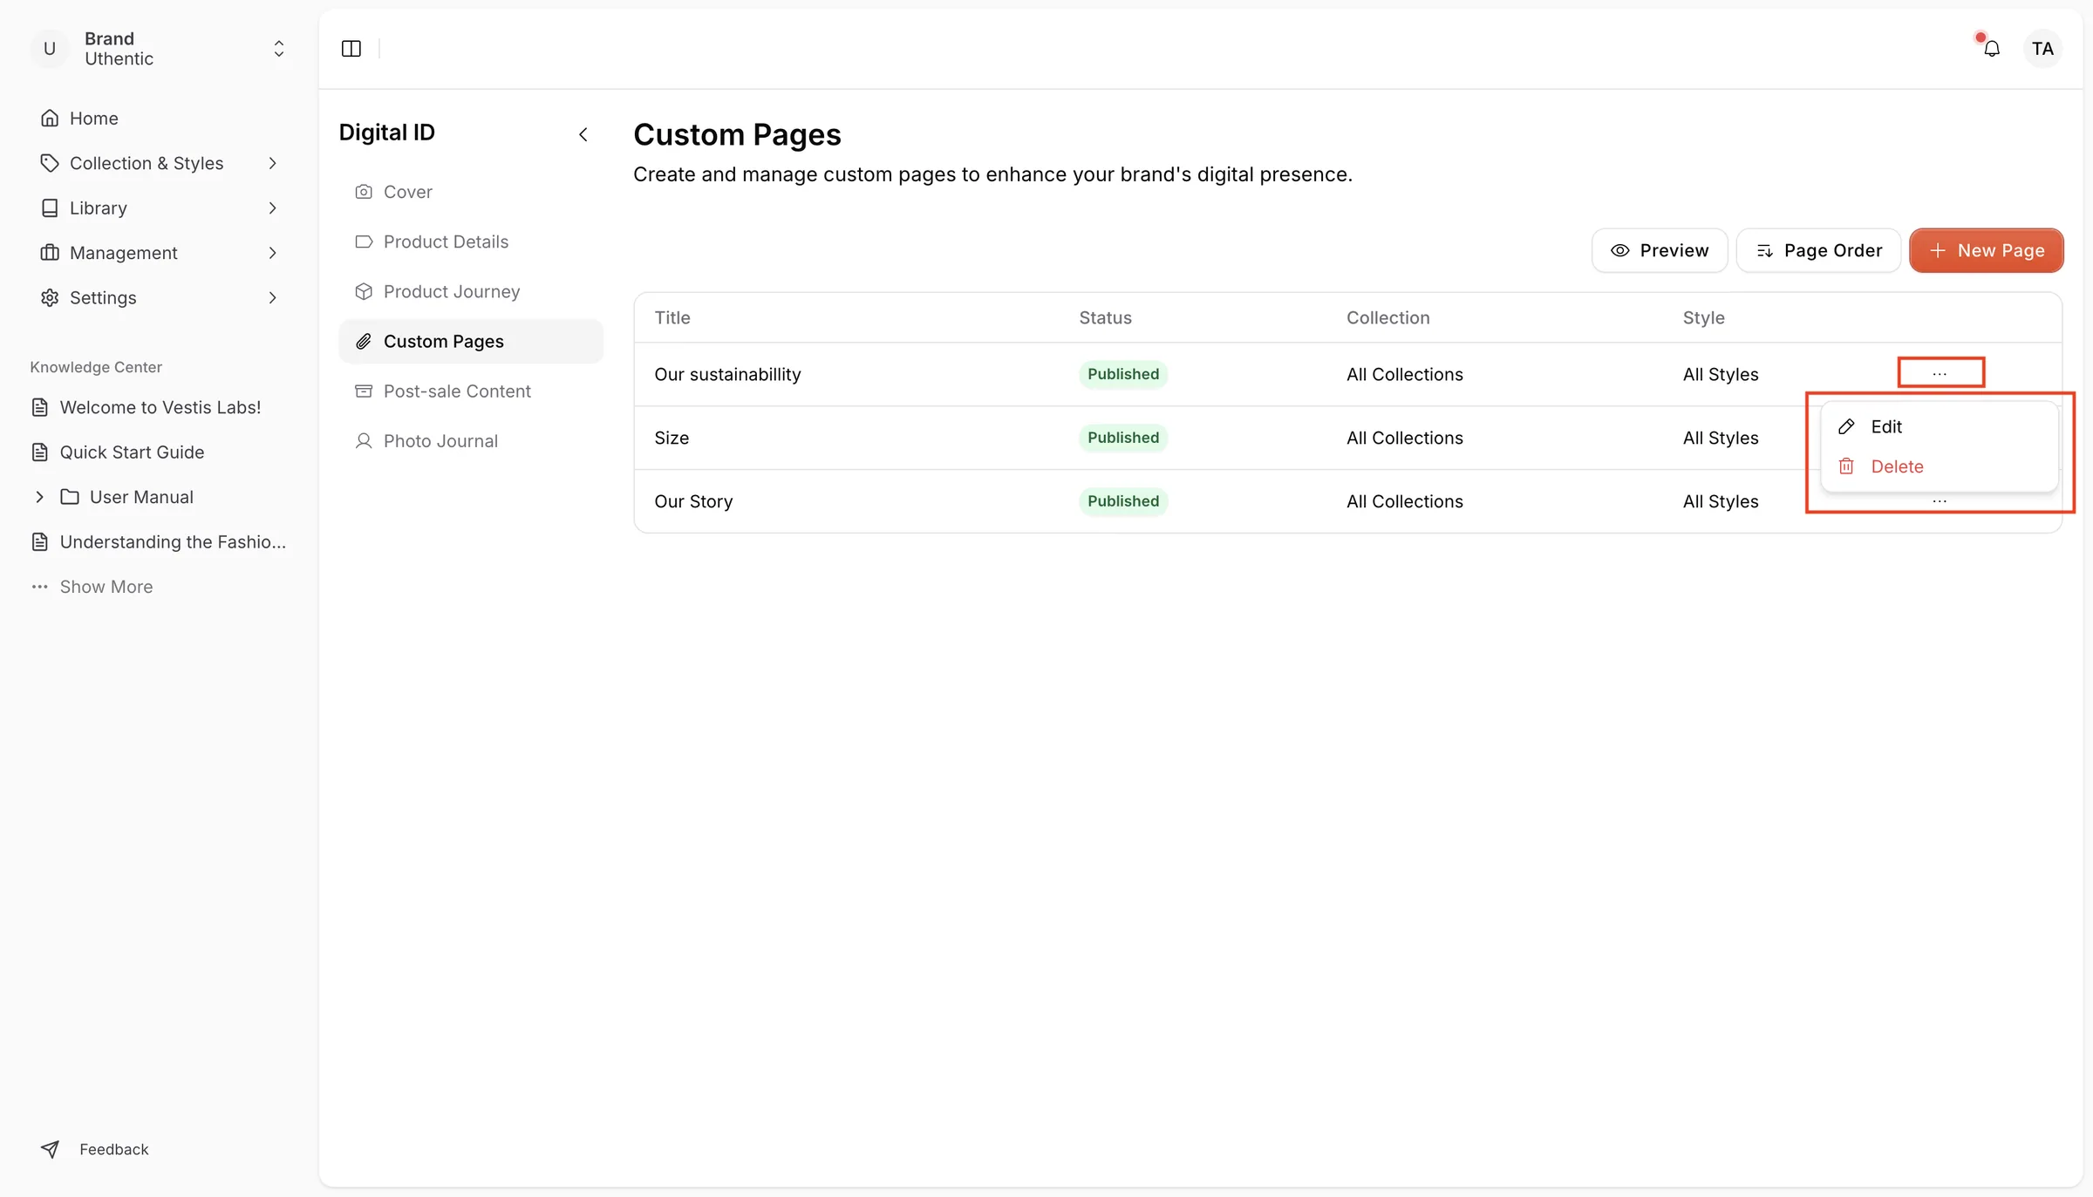Open Product Details section
The image size is (2093, 1197).
471,241
